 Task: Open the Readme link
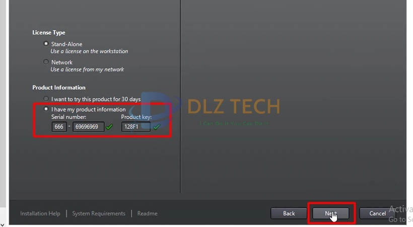(x=147, y=213)
